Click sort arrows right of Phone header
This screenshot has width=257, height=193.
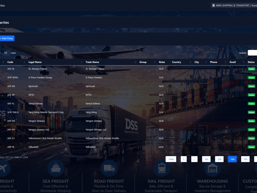click(x=226, y=62)
